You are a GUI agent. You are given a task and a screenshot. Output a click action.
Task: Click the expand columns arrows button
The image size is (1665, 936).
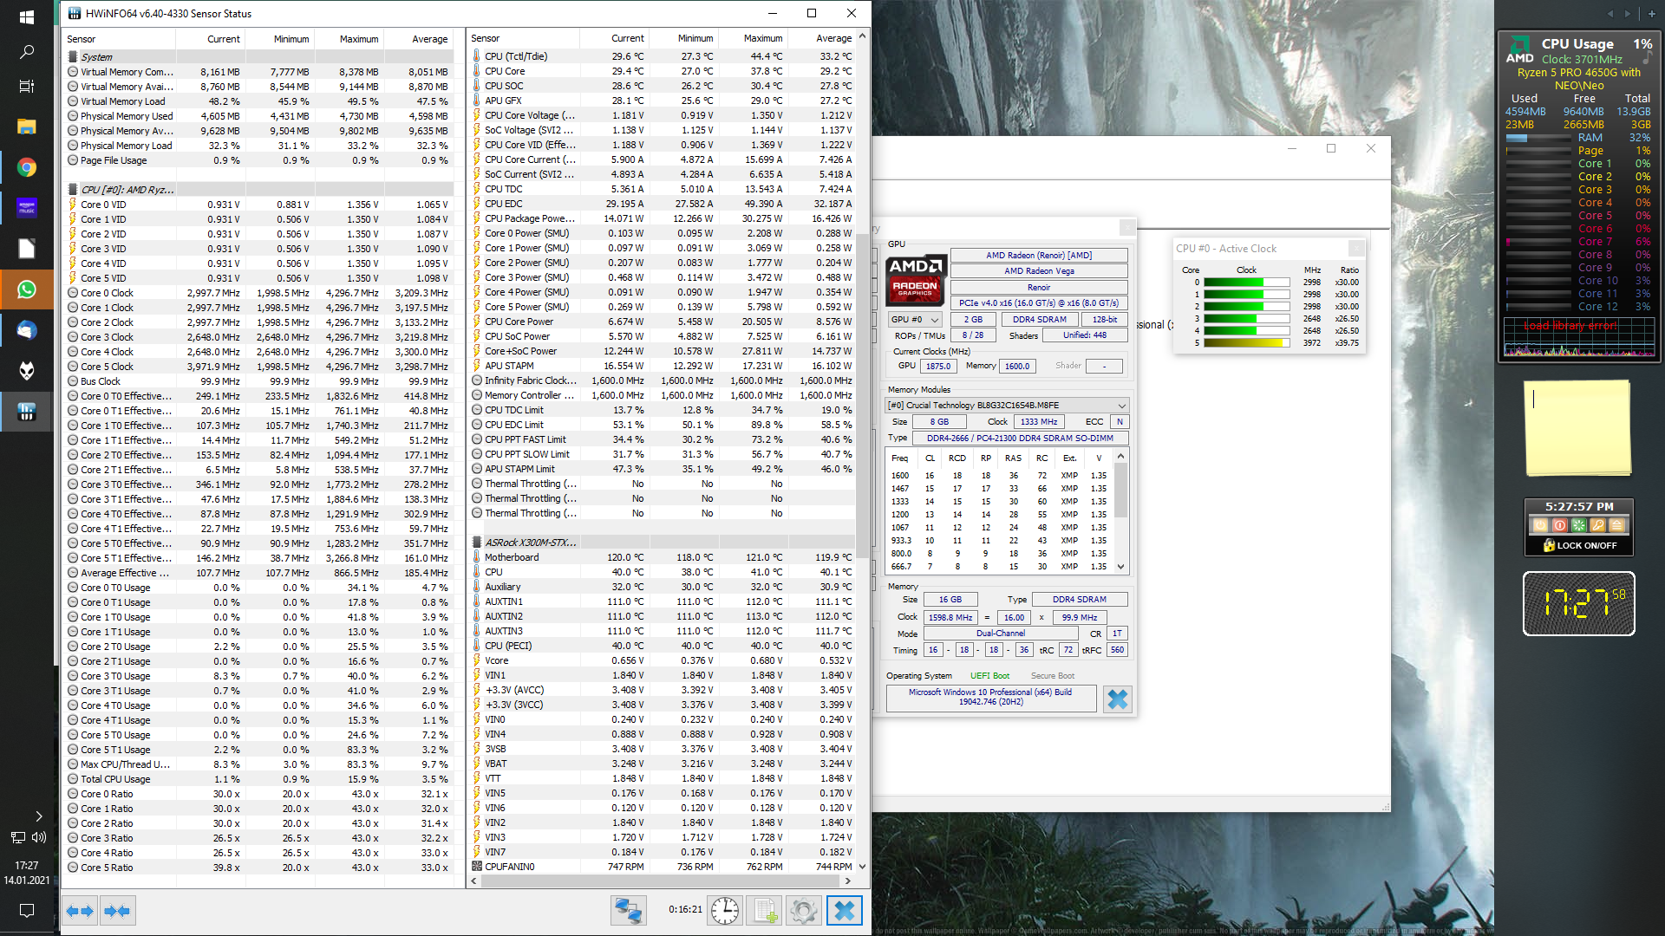pyautogui.click(x=80, y=911)
